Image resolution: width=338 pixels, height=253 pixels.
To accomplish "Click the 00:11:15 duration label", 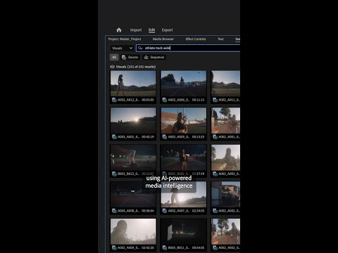I will [x=198, y=100].
